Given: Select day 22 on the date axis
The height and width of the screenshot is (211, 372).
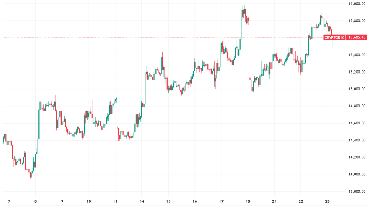Looking at the screenshot, I should pyautogui.click(x=301, y=202).
